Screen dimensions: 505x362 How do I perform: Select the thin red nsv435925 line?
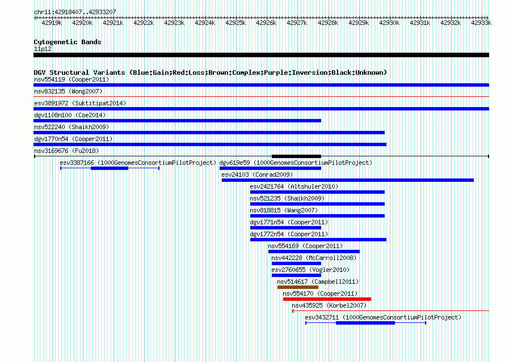tap(391, 311)
